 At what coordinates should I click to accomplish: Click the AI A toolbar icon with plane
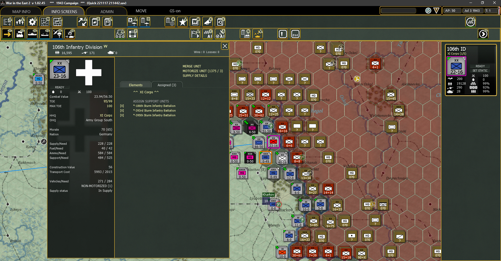click(x=220, y=34)
